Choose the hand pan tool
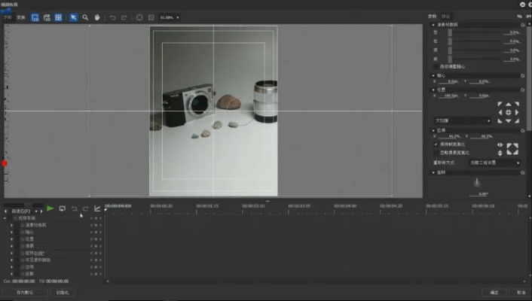532x301 pixels. (x=96, y=17)
